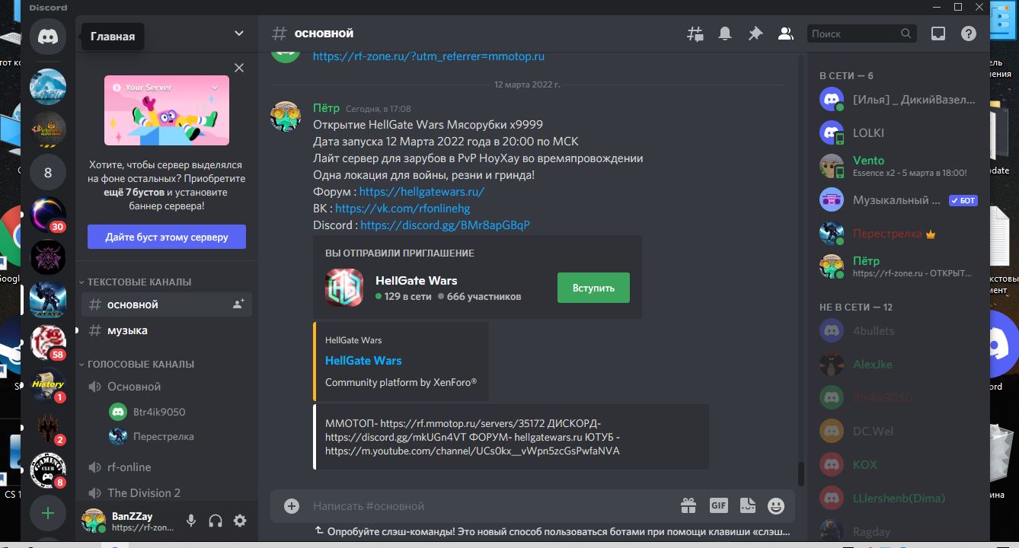1019x548 pixels.
Task: Select offline member AlexJke
Action: click(899, 364)
